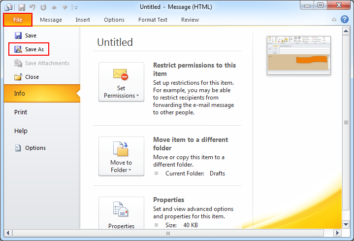Image resolution: width=354 pixels, height=241 pixels.
Task: Click the vertical scrollbar thumb
Action: click(x=346, y=123)
